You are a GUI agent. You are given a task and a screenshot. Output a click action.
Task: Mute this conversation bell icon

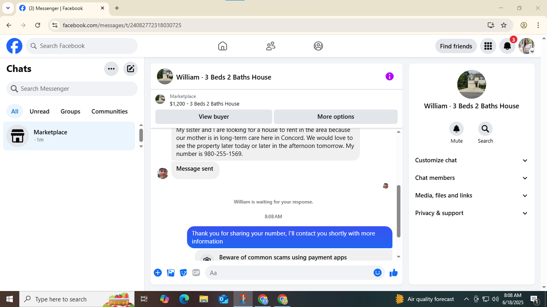[457, 129]
